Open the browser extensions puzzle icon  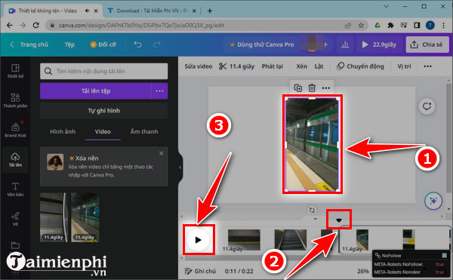tap(390, 26)
